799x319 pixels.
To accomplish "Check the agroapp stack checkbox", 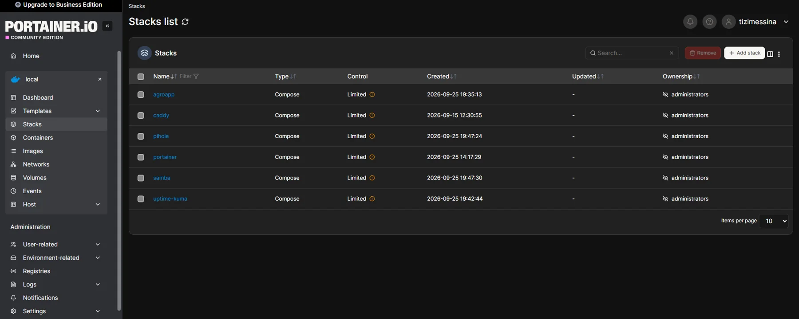I will 141,95.
